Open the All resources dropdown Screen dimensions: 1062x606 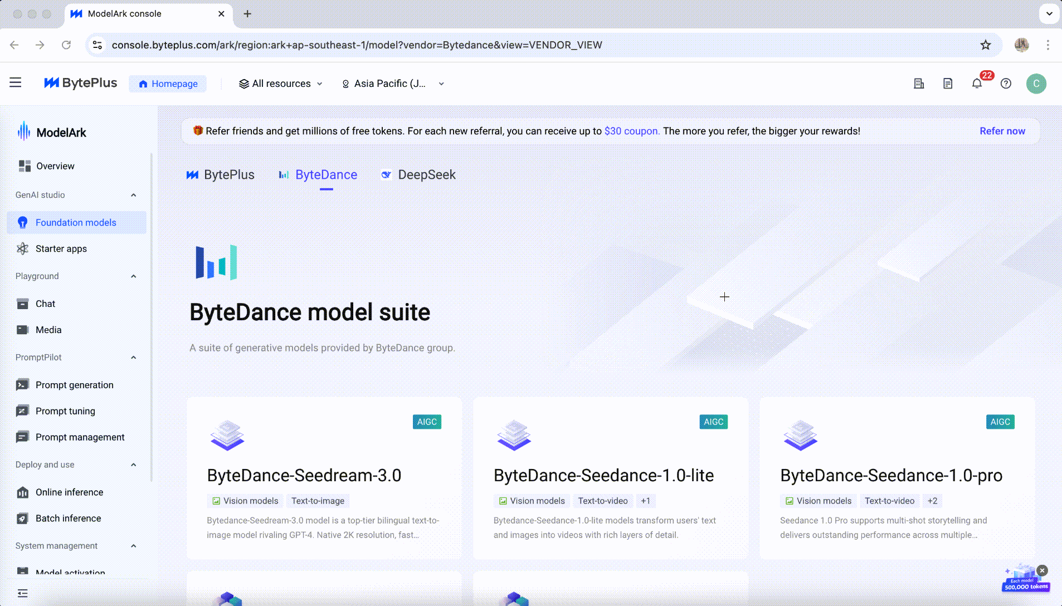point(281,84)
